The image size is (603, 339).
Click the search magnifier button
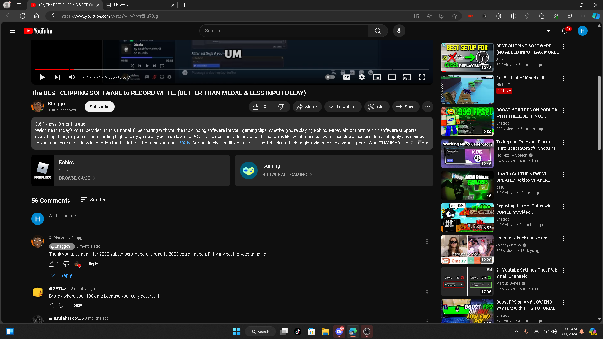click(378, 31)
